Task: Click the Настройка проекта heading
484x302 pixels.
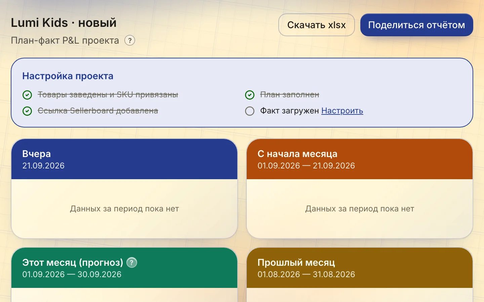Action: point(68,76)
